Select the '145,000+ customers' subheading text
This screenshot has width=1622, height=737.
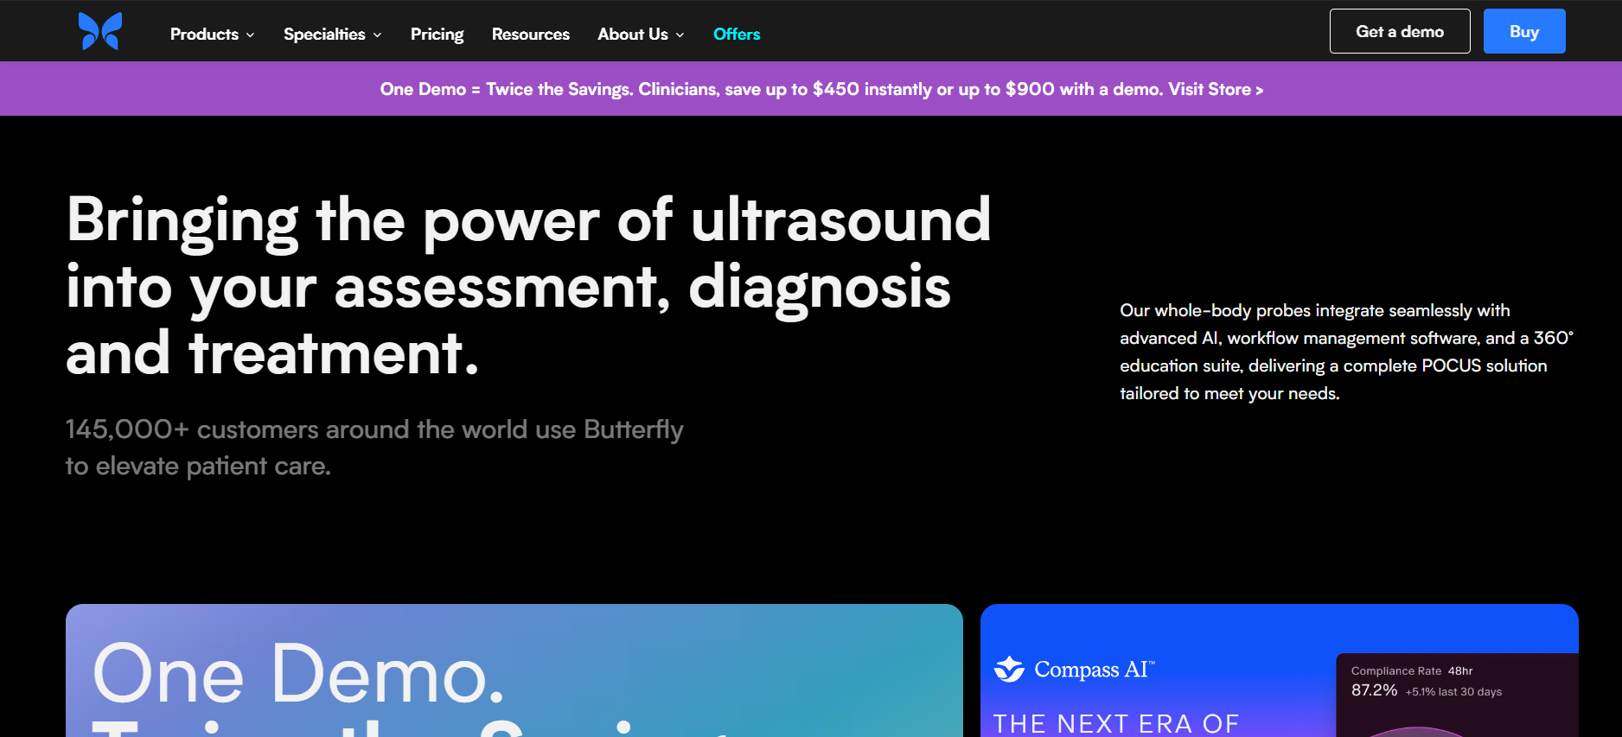click(374, 448)
